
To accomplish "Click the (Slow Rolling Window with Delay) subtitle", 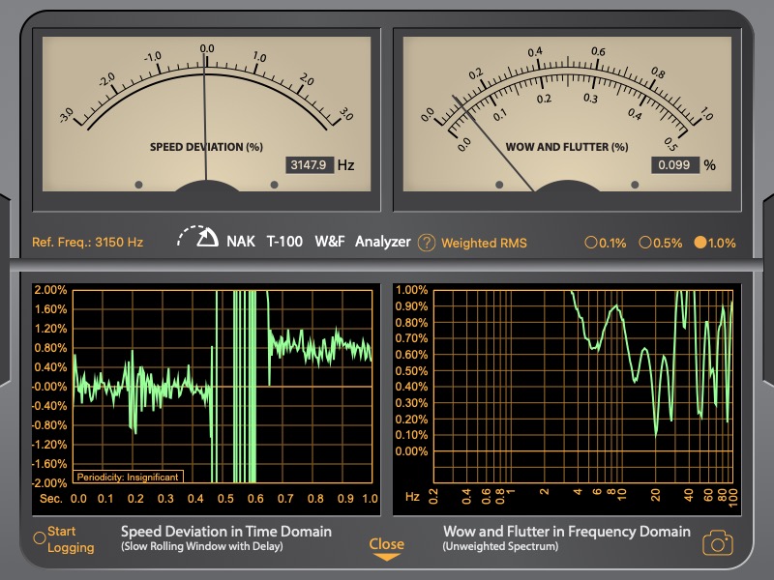I will 202,546.
